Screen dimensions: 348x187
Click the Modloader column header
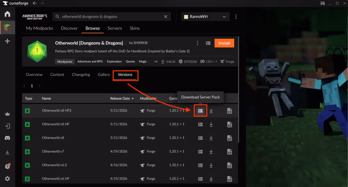coord(148,98)
